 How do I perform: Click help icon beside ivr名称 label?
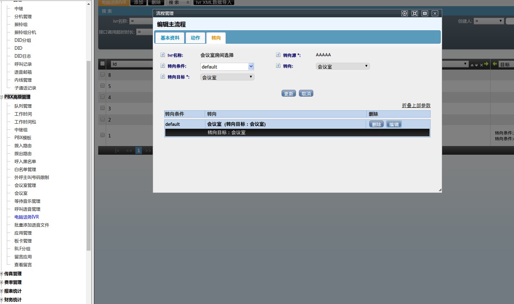pyautogui.click(x=163, y=55)
